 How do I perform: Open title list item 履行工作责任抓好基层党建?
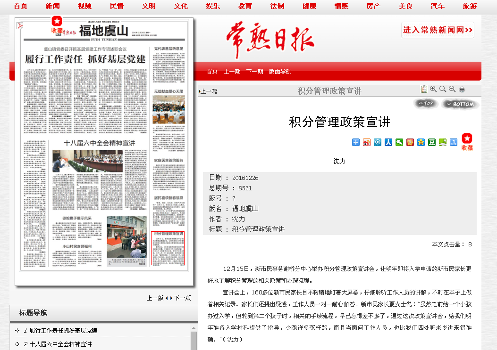(x=63, y=331)
